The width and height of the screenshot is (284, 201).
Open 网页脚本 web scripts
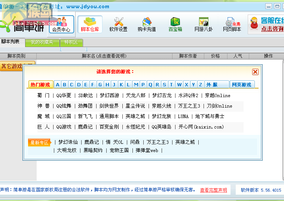pos(232,24)
